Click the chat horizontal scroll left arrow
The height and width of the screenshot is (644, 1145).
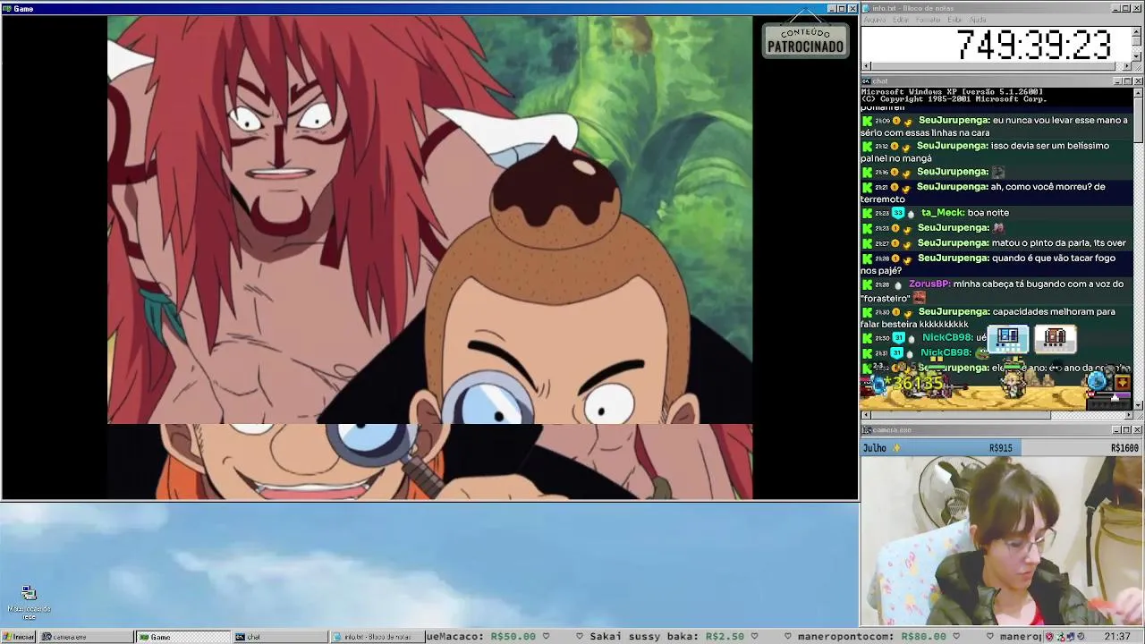click(865, 415)
